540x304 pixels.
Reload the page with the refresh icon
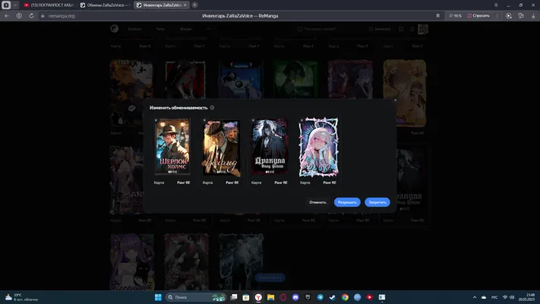point(31,16)
